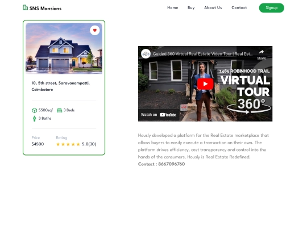Click the 3 Baths icon
Image resolution: width=307 pixels, height=230 pixels.
tap(35, 119)
